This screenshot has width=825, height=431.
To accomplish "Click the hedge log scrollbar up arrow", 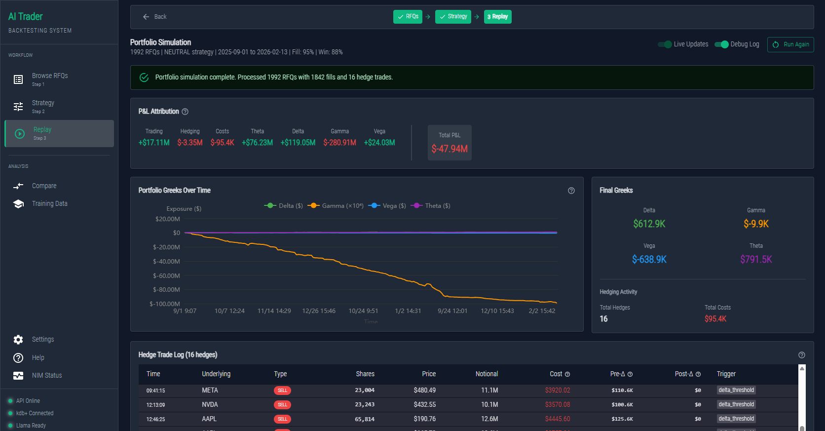I will [802, 369].
